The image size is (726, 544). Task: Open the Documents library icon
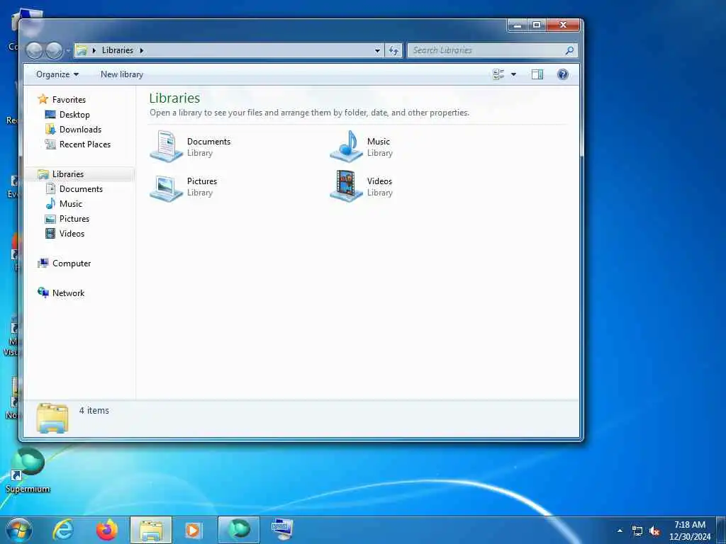(166, 146)
